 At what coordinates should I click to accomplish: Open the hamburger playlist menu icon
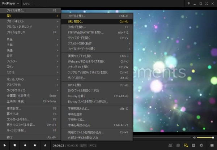point(212,145)
